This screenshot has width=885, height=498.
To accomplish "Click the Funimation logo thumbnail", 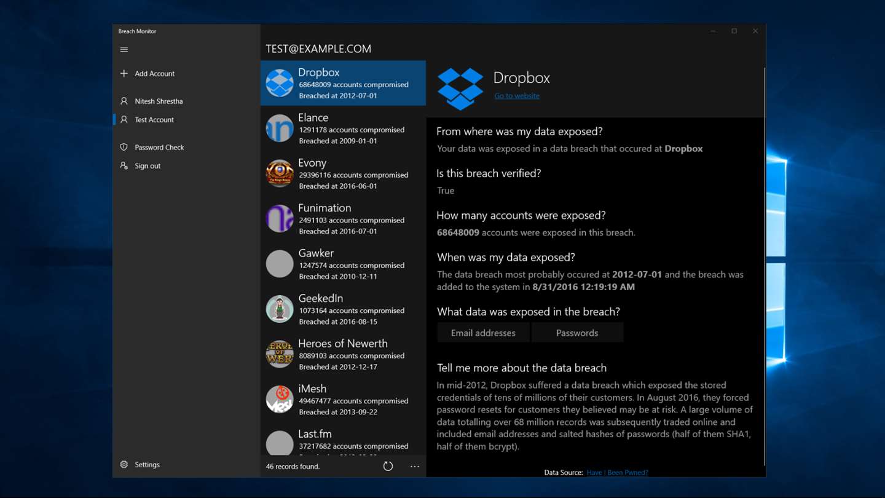I will (x=280, y=218).
